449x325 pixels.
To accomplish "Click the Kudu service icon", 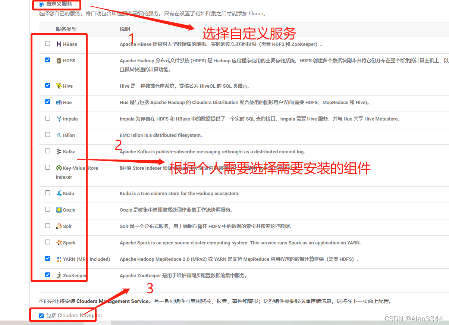I will pyautogui.click(x=59, y=193).
